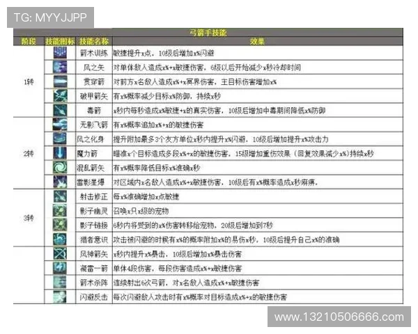Open the 闪避反击 skill icon
The image size is (418, 334).
pos(60,297)
